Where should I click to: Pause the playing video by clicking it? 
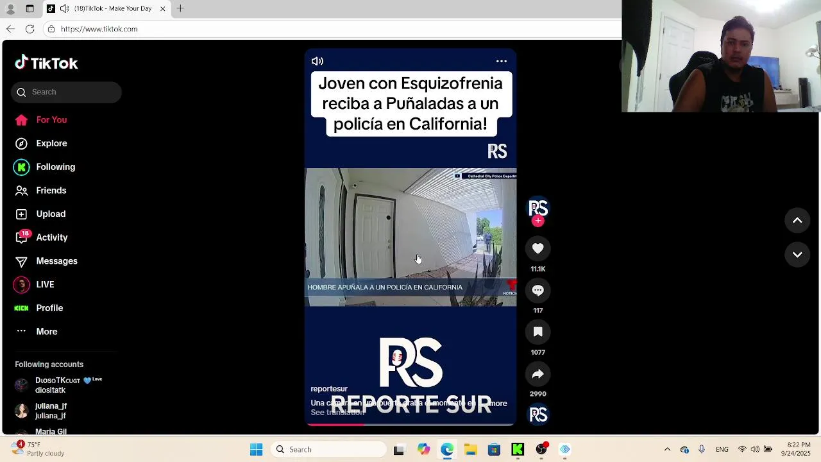coord(410,237)
